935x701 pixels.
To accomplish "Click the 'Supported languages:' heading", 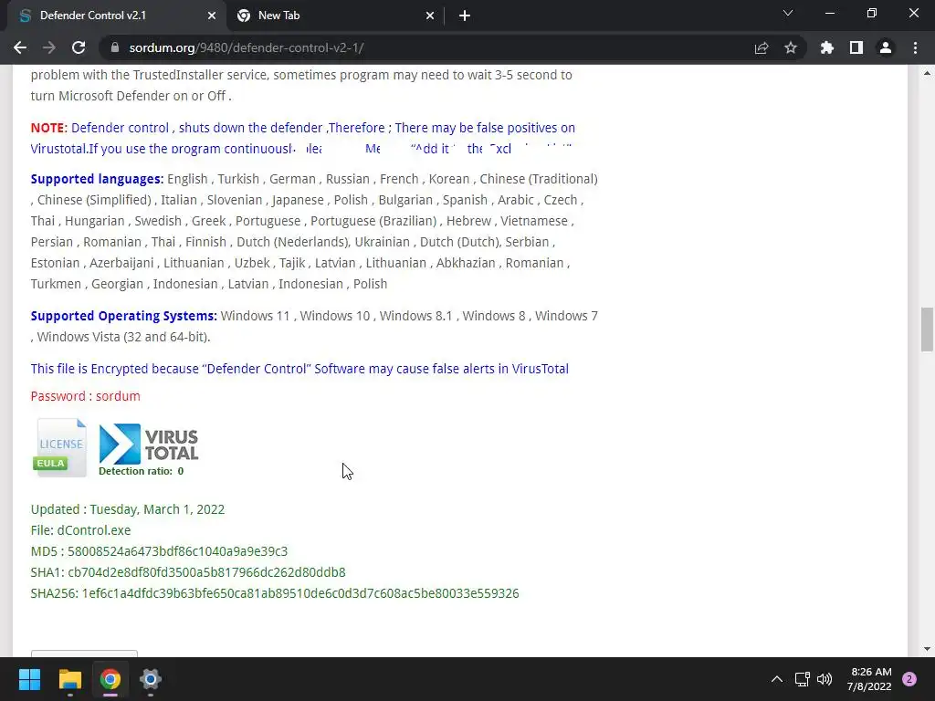I will tap(97, 179).
